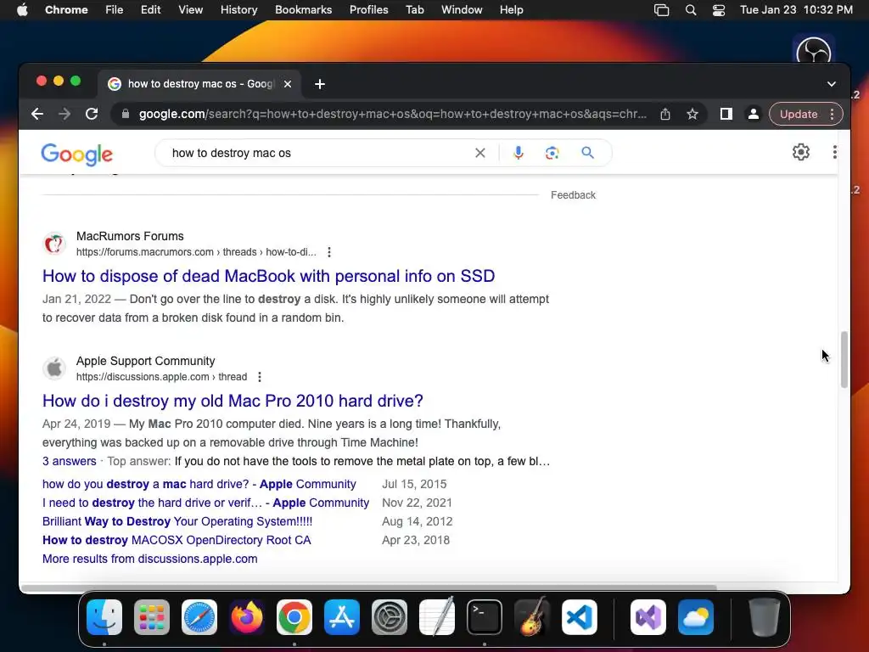The image size is (869, 652).
Task: Click MacRumors breadcrumb URL text
Action: point(196,252)
